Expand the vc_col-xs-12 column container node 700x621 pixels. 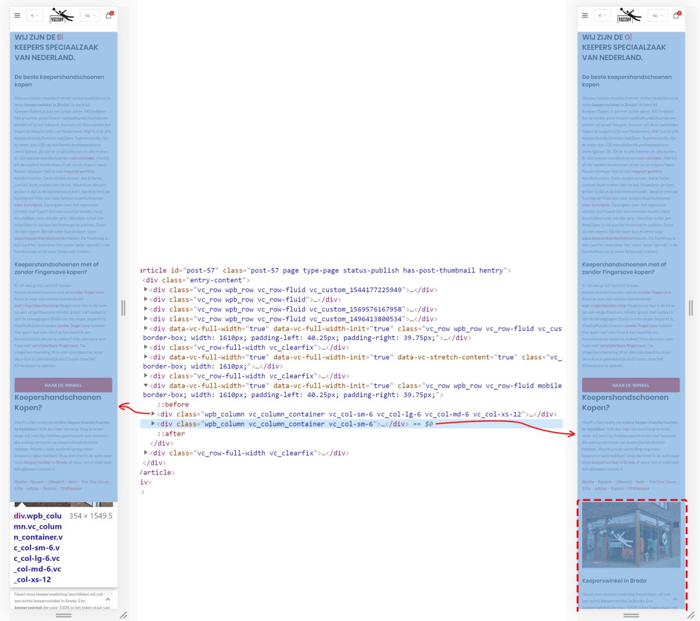[153, 414]
